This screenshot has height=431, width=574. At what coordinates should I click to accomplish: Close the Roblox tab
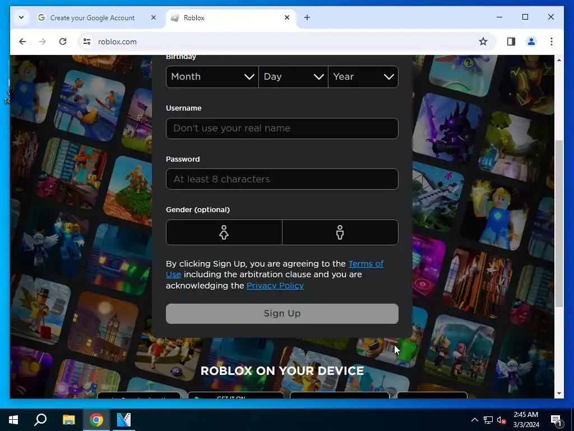(287, 17)
